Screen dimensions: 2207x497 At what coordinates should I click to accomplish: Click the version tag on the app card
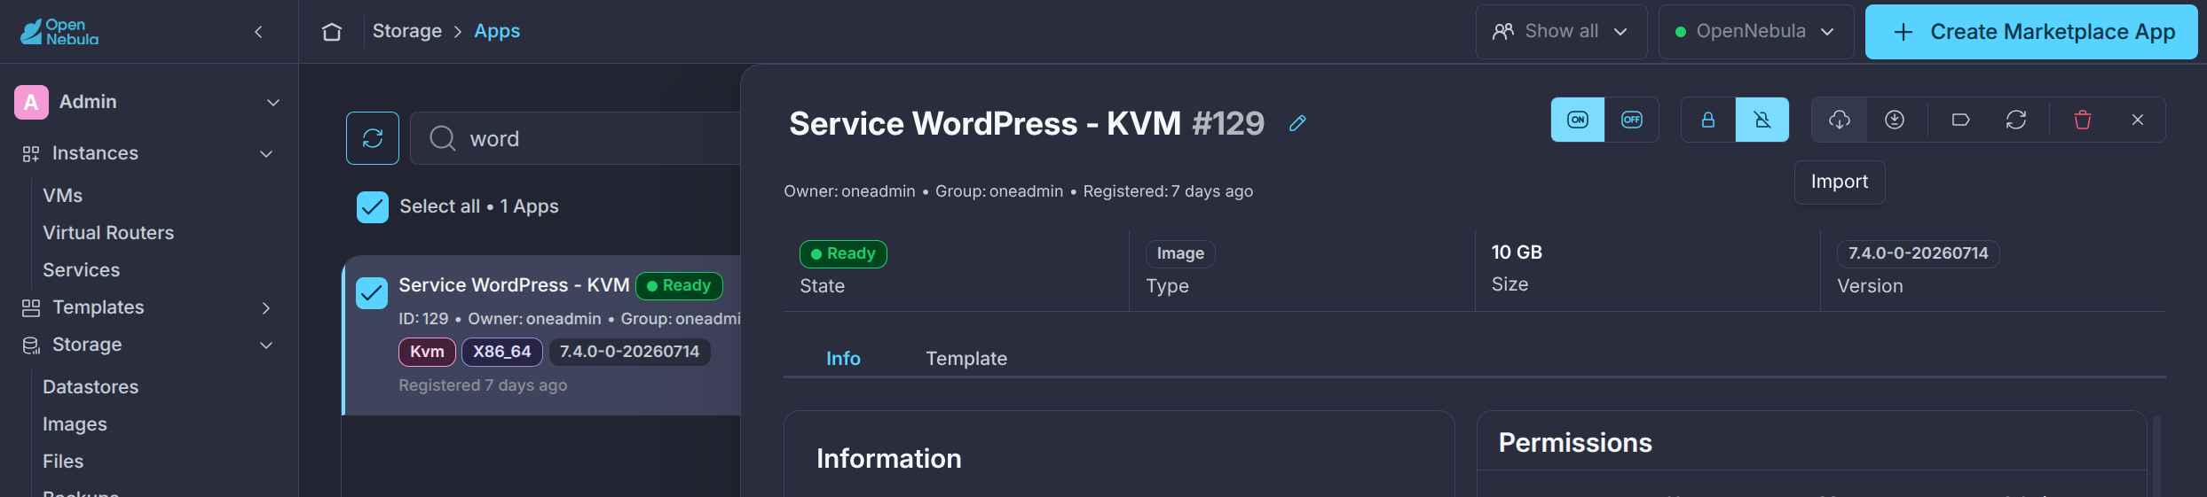[x=629, y=352]
